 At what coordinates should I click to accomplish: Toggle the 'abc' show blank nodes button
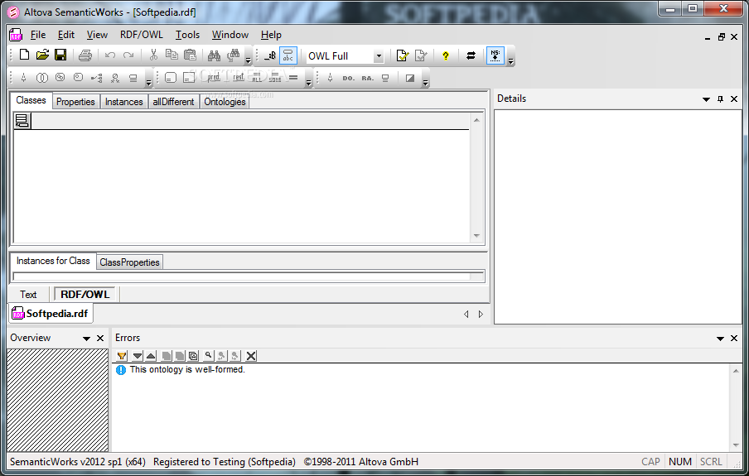tap(288, 55)
